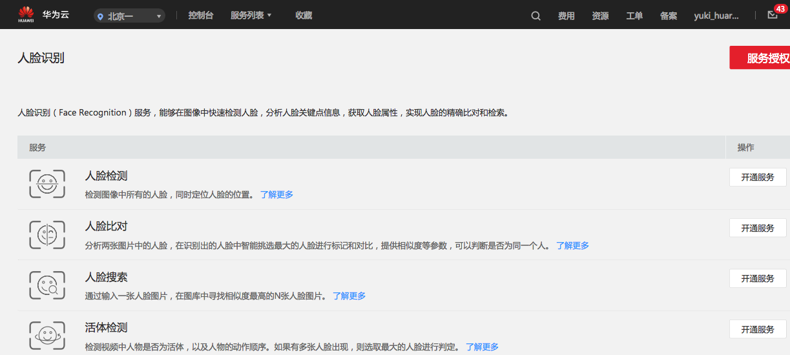This screenshot has width=790, height=355.
Task: Click 开通服务 for 活体检测
Action: pyautogui.click(x=758, y=329)
